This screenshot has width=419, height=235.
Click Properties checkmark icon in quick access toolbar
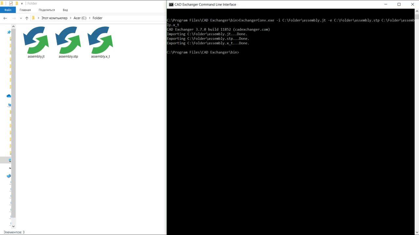(x=11, y=3)
